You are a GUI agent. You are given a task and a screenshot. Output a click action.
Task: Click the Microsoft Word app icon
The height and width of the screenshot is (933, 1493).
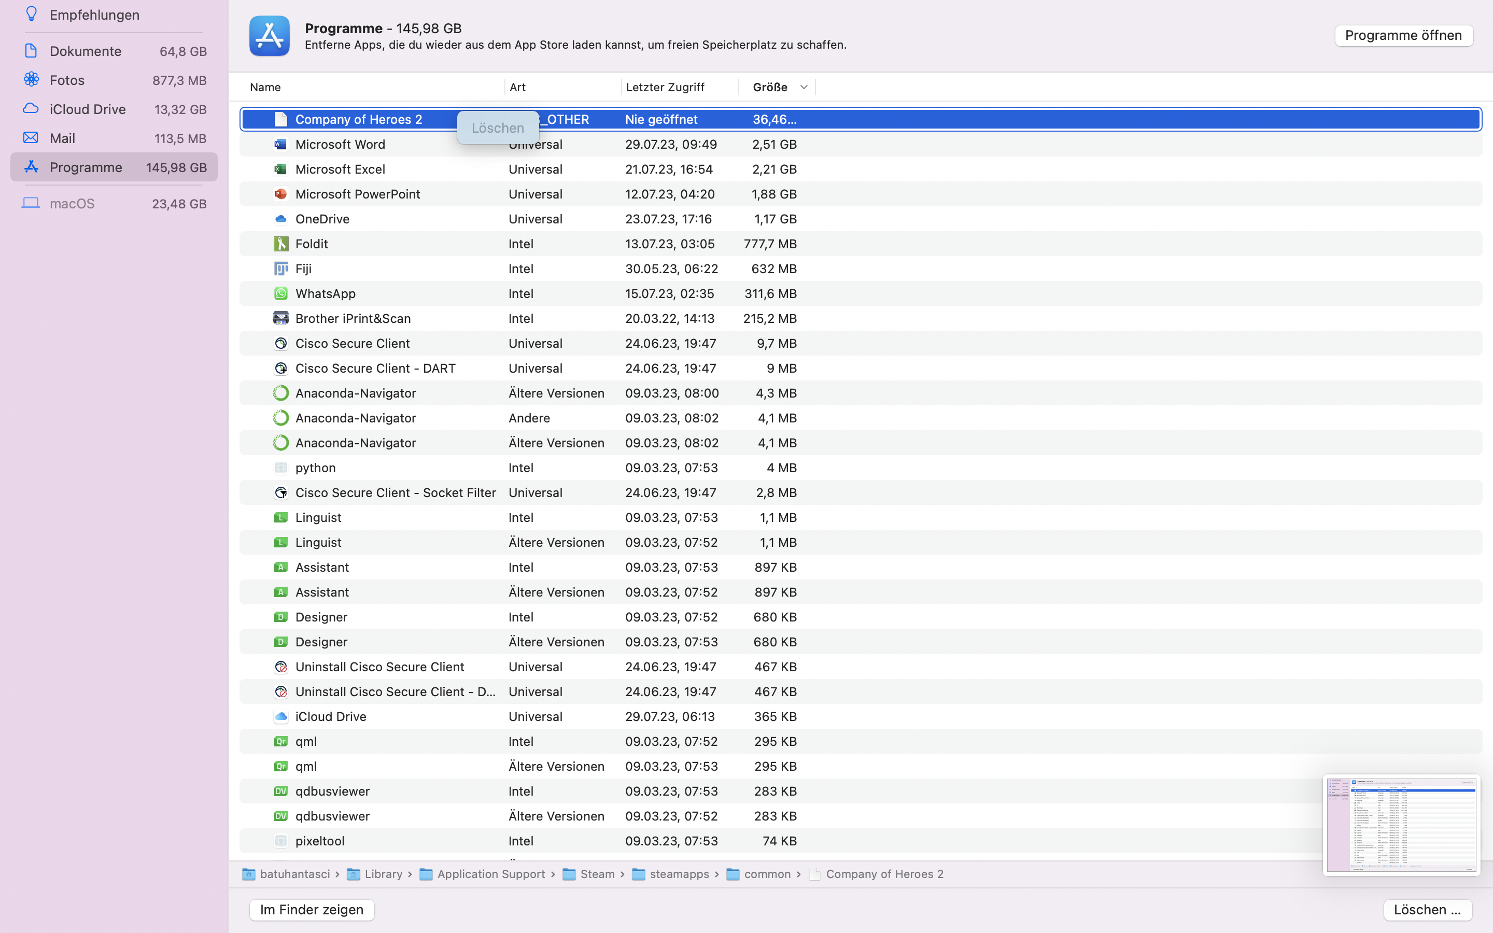click(280, 145)
